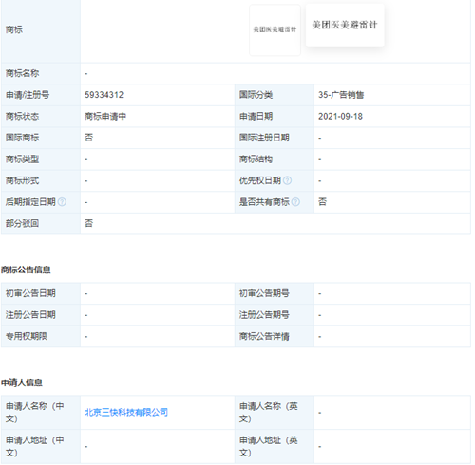This screenshot has width=475, height=465.
Task: Click the 商标类型 label cell
Action: (41, 159)
